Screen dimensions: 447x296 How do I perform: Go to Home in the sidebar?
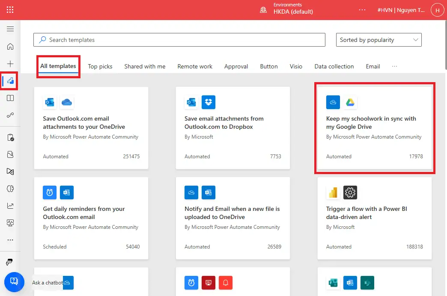(10, 47)
